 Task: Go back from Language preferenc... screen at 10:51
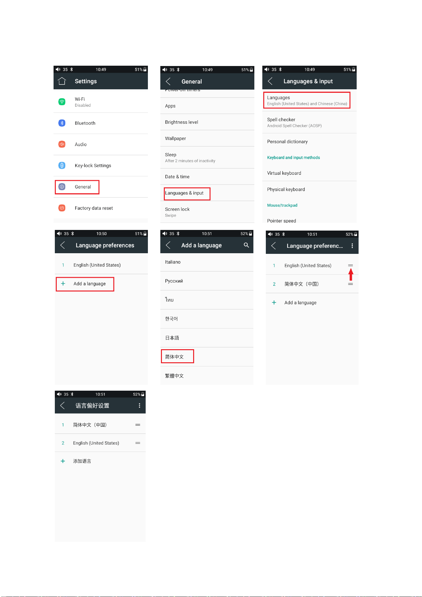pyautogui.click(x=273, y=246)
